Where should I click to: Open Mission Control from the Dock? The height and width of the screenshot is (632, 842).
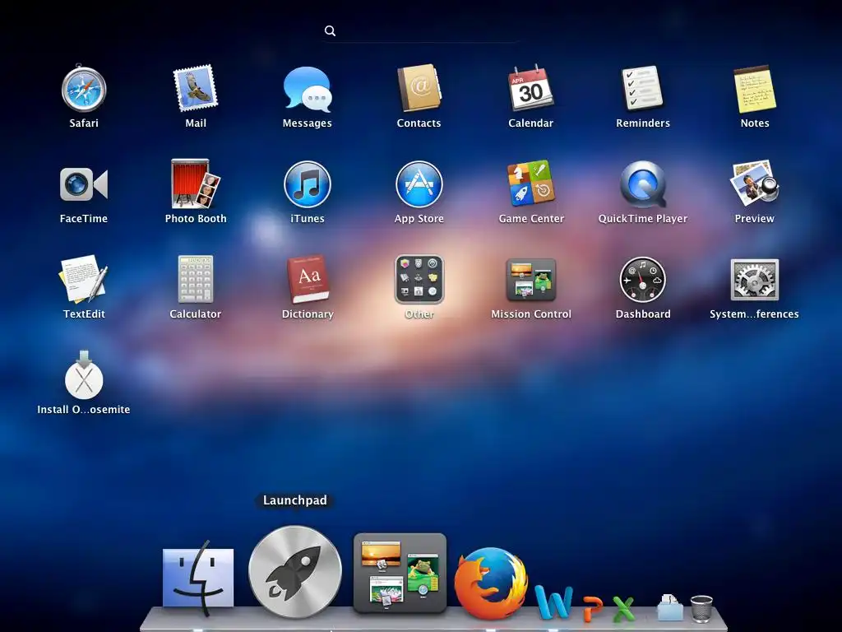click(400, 573)
